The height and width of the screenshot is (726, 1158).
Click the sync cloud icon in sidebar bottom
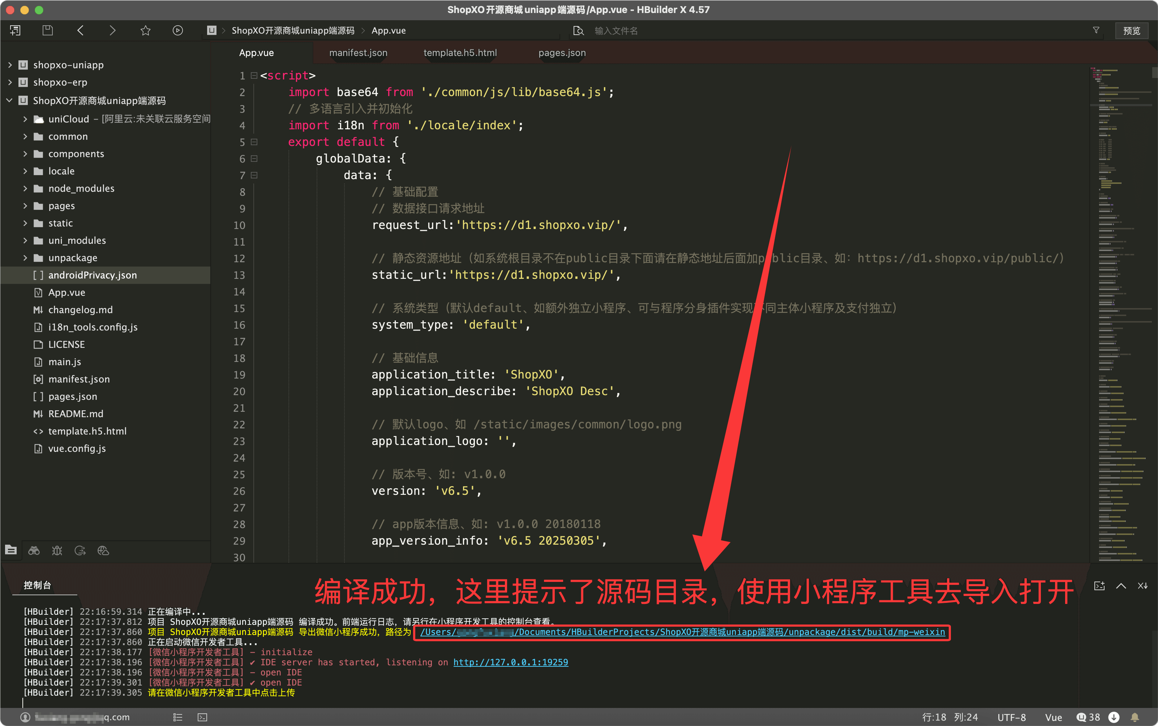coord(80,550)
